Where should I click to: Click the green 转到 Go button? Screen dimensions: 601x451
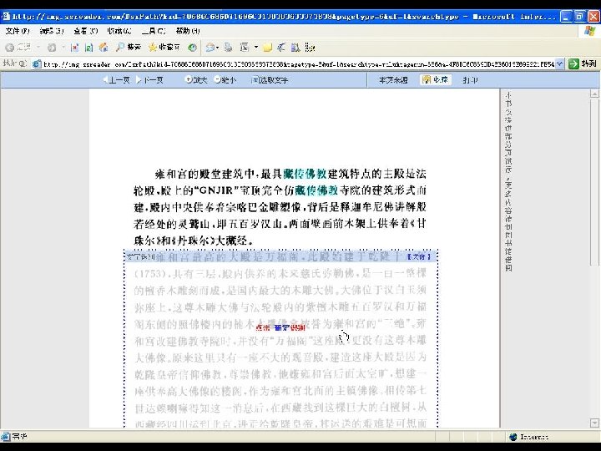point(583,64)
